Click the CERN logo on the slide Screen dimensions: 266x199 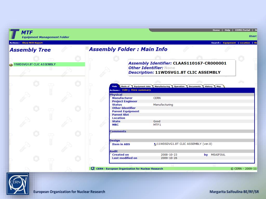point(18,184)
